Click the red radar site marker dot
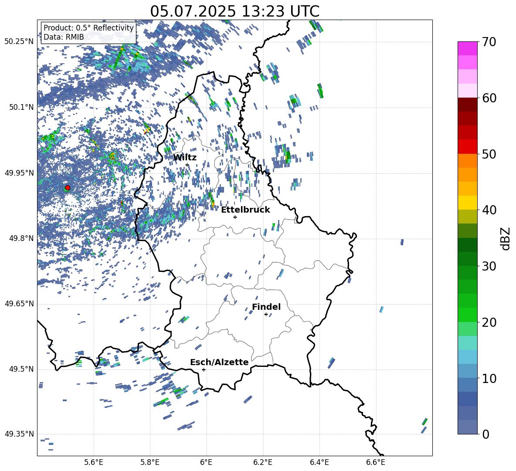The height and width of the screenshot is (471, 516). (68, 188)
